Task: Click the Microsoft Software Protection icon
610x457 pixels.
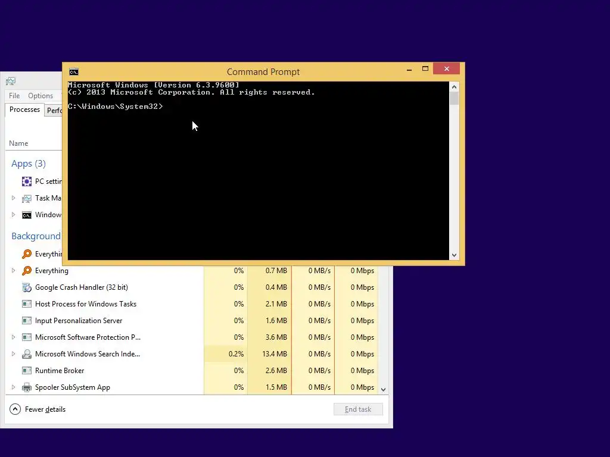Action: click(x=26, y=337)
